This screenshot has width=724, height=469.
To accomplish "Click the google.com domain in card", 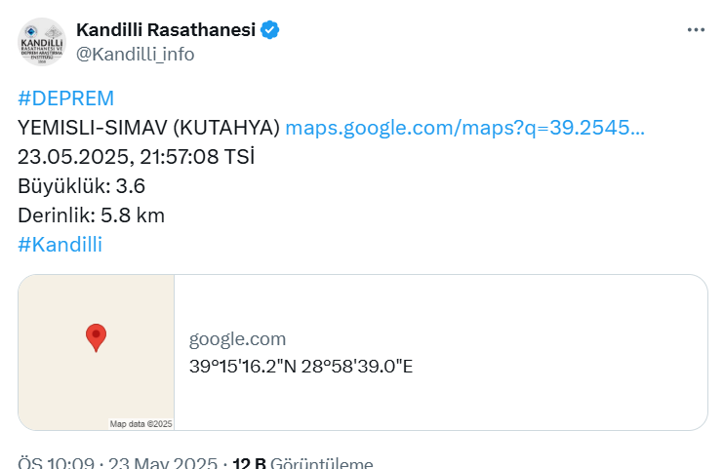I will click(x=237, y=339).
